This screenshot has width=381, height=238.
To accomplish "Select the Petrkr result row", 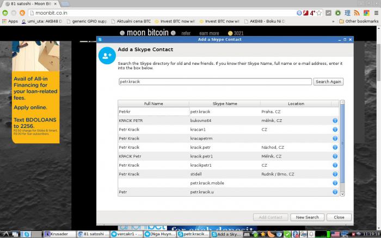I will pos(229,112).
